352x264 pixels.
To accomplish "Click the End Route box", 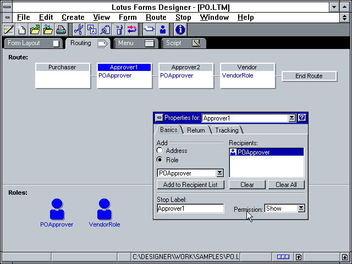I will pos(309,76).
